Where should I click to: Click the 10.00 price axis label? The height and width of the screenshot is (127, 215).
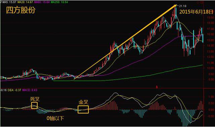coord(211,68)
